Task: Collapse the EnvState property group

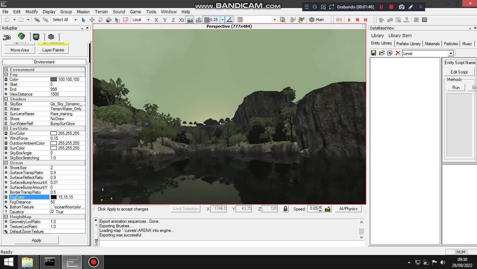Action: tap(6, 129)
